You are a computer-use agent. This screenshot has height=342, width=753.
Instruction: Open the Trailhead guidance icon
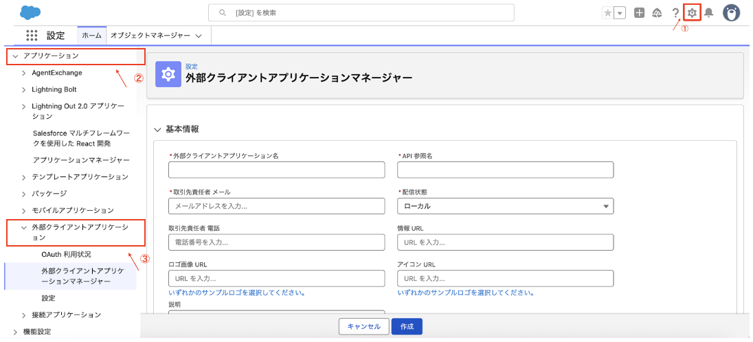pyautogui.click(x=657, y=13)
